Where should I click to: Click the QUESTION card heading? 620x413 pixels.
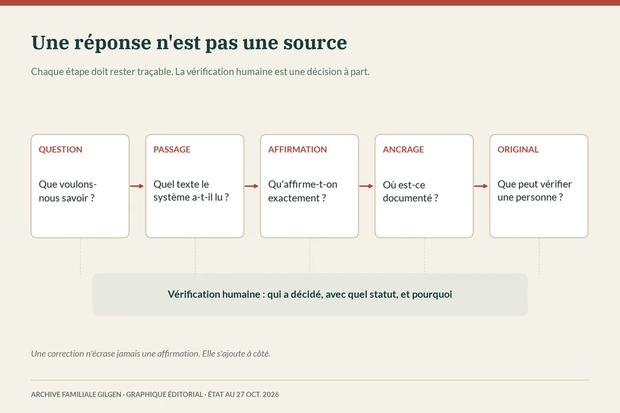pos(61,150)
